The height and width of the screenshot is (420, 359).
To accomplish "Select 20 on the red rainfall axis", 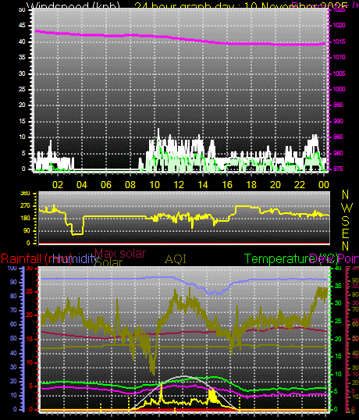I will point(30,315).
